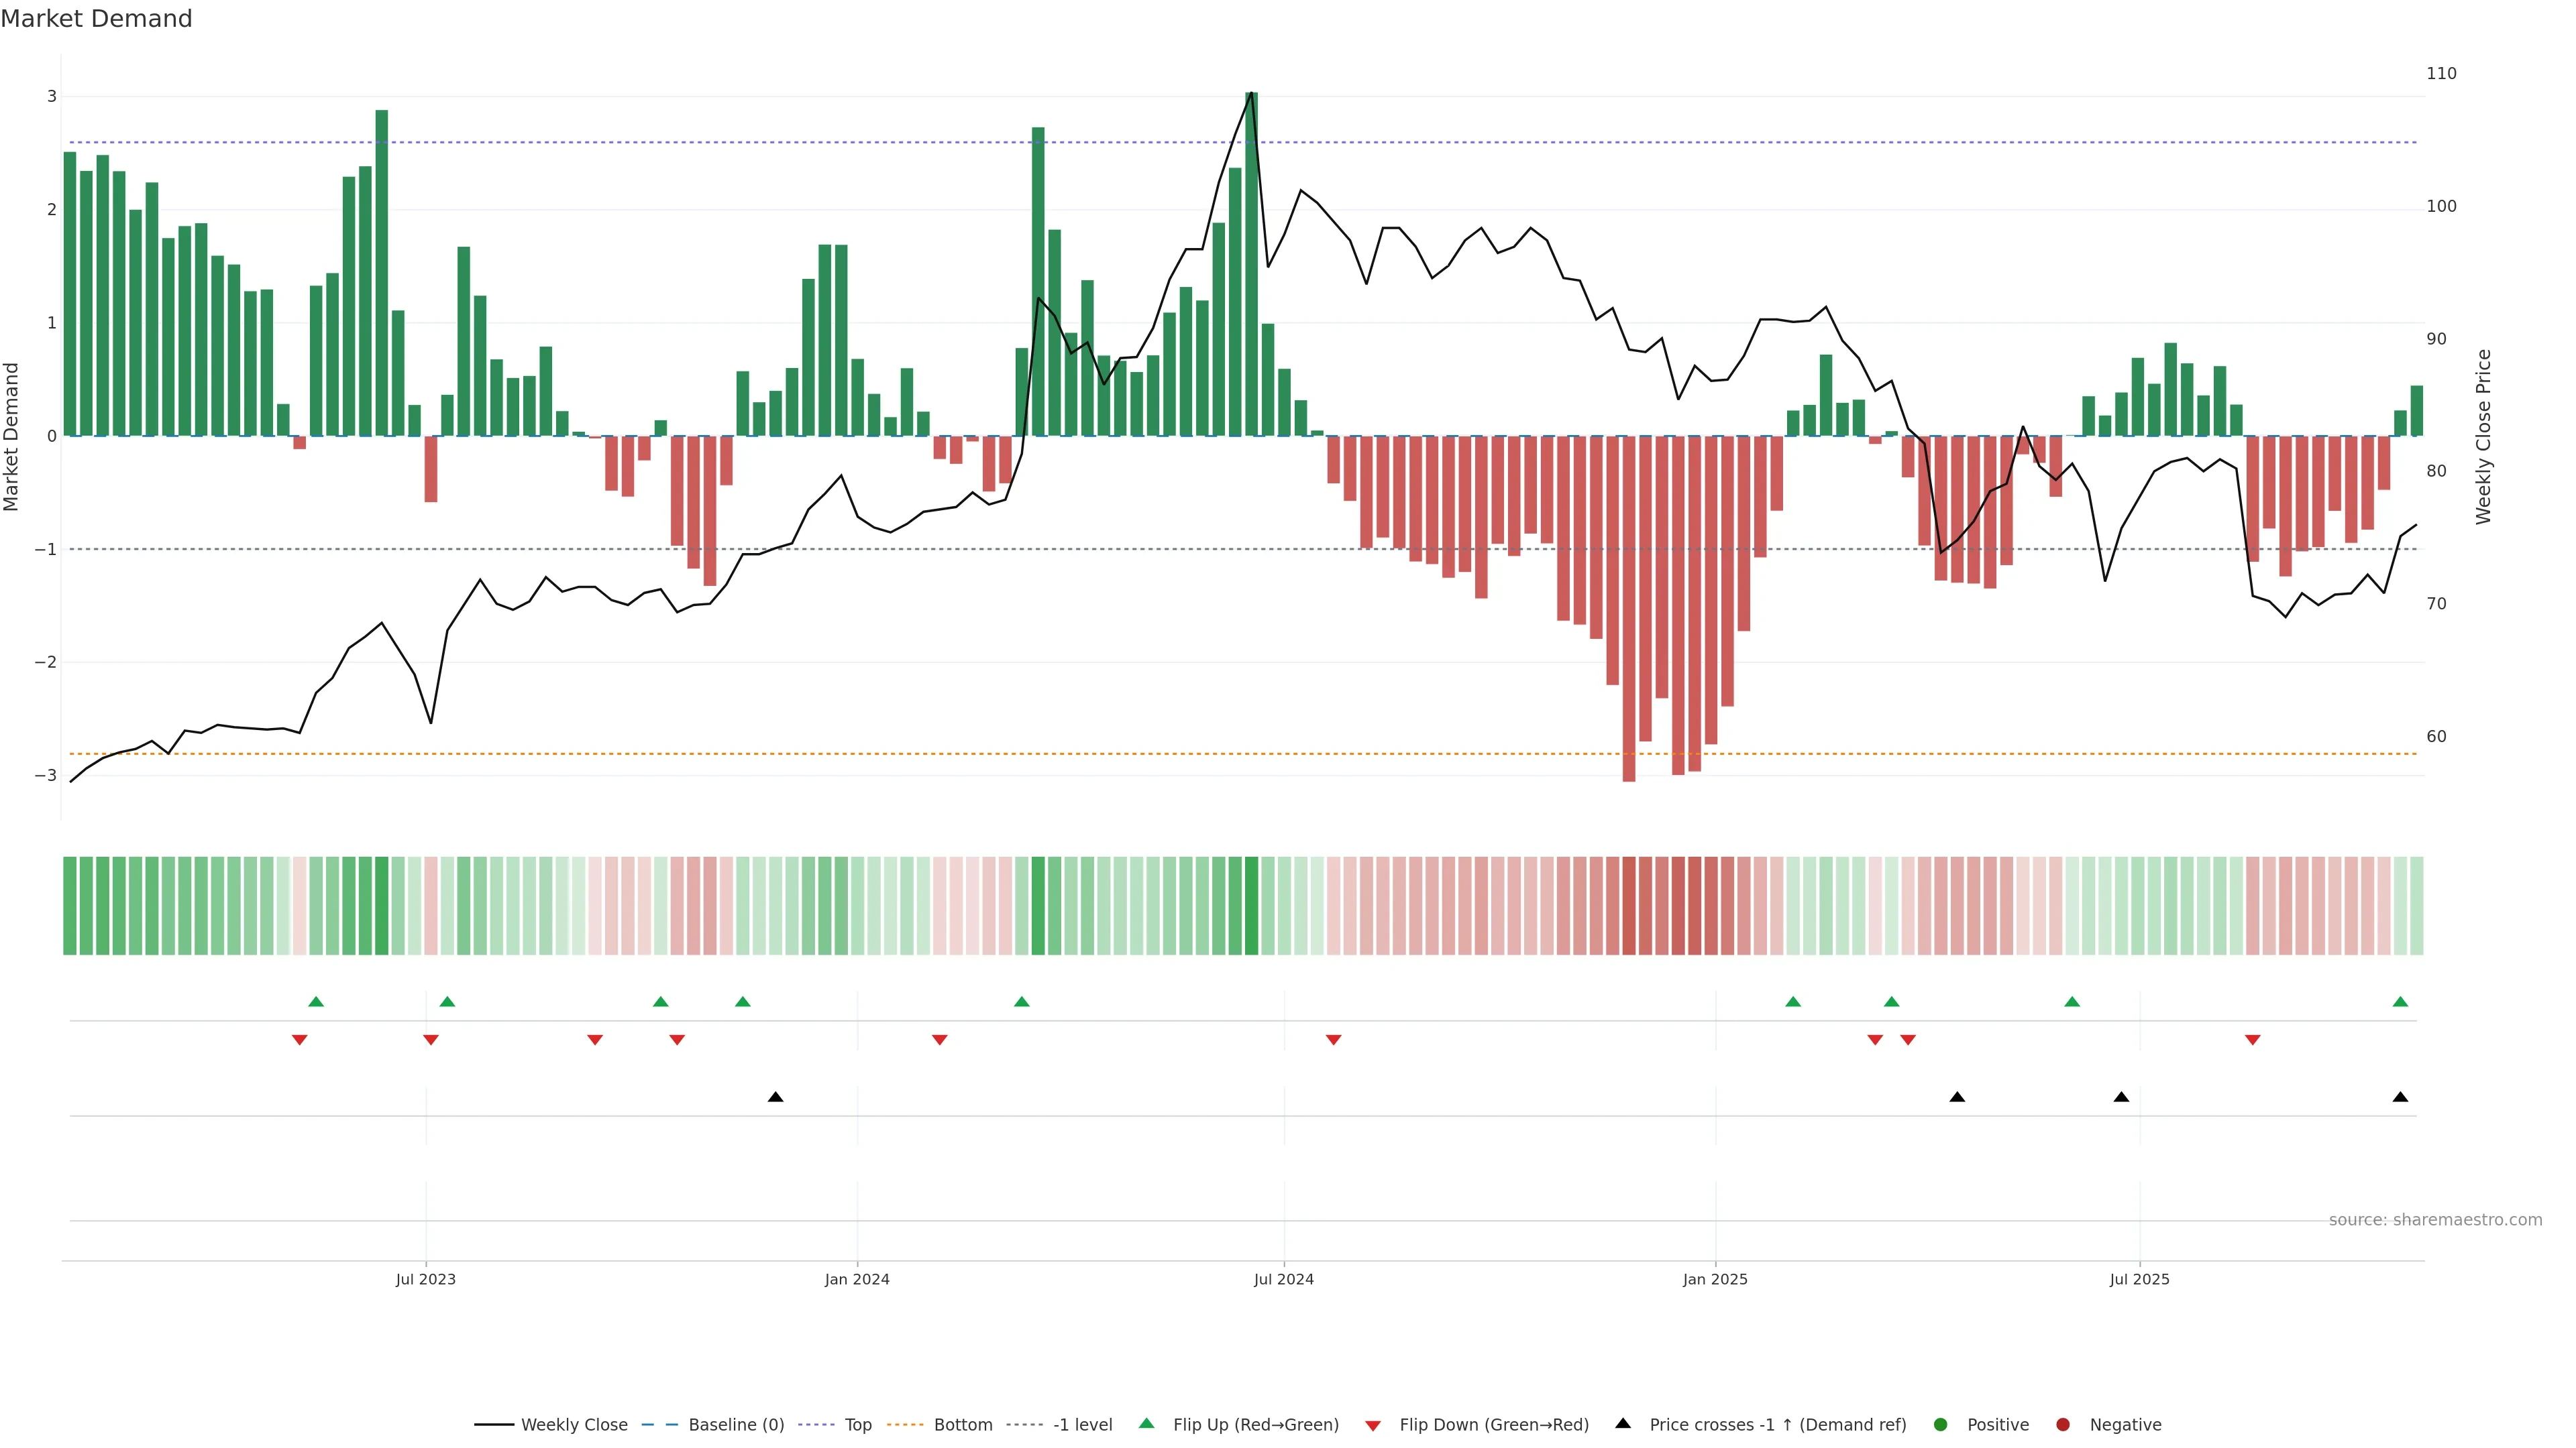Click the Weekly Close Price axis title
This screenshot has width=2576, height=1448.
(2484, 436)
